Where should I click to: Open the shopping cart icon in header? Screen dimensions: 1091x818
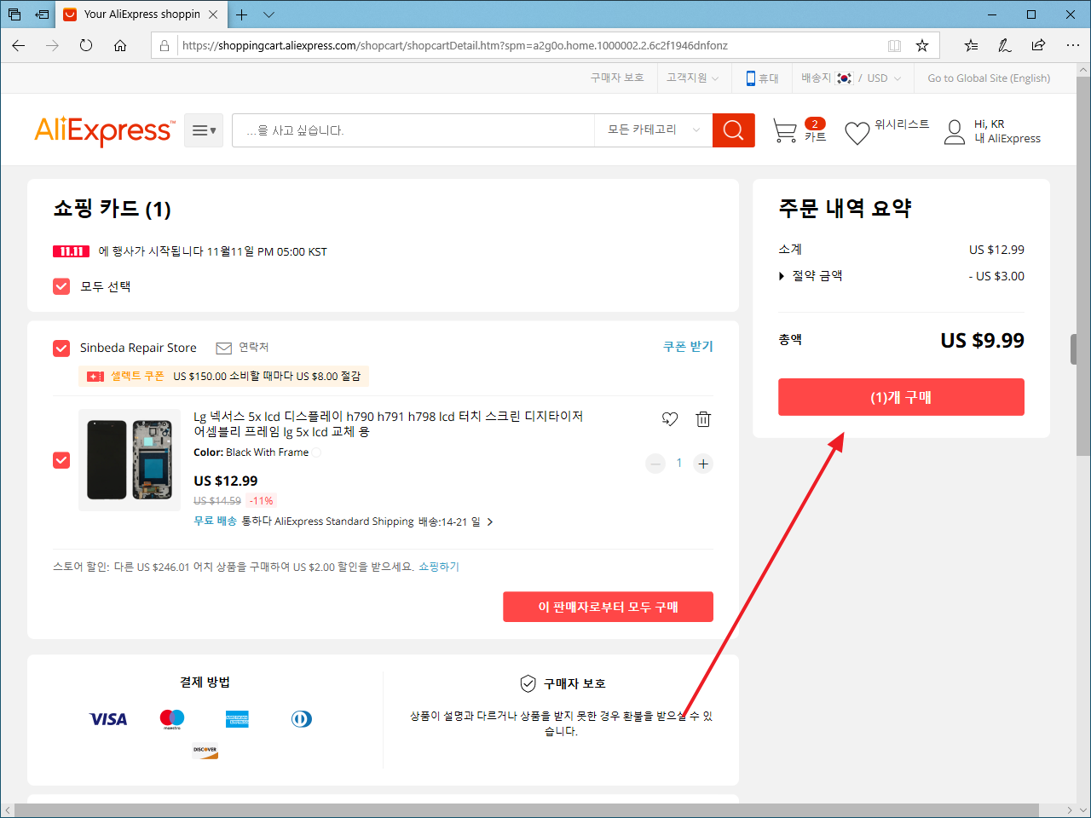tap(785, 131)
